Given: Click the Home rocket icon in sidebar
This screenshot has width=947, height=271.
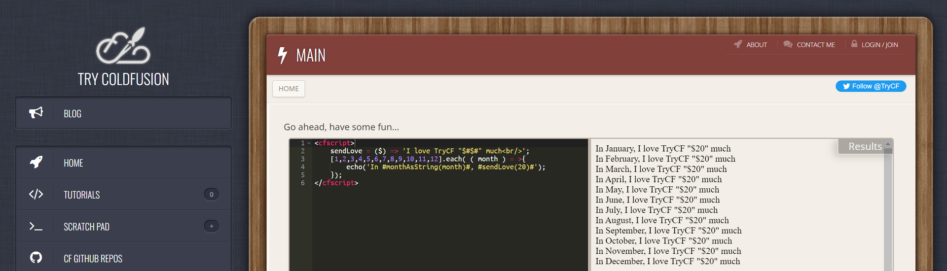Looking at the screenshot, I should coord(36,162).
